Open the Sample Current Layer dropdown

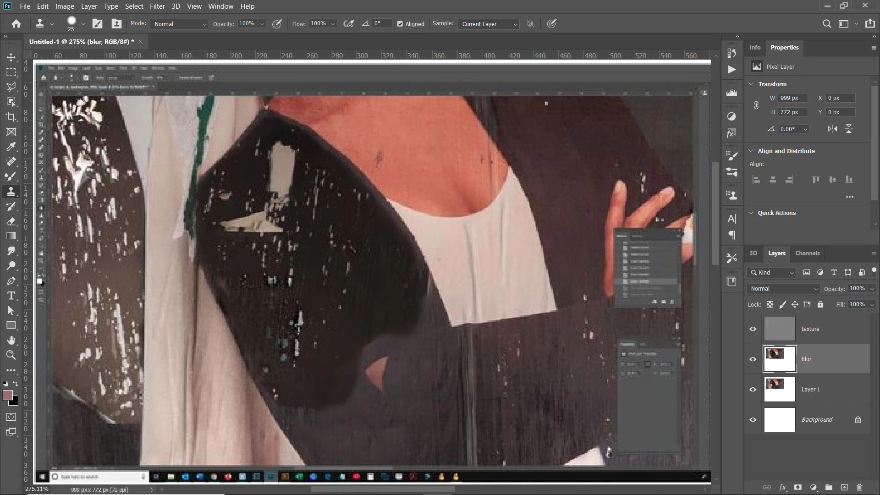coord(489,24)
